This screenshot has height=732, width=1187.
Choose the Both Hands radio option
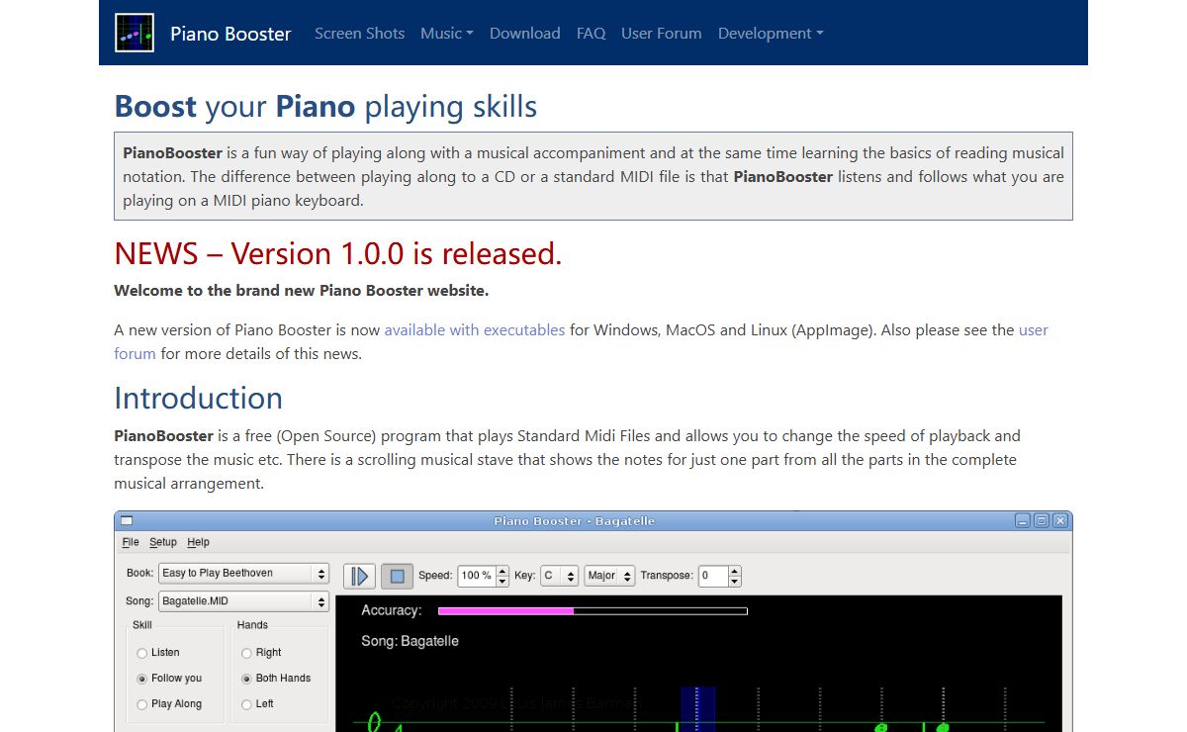[x=246, y=679]
